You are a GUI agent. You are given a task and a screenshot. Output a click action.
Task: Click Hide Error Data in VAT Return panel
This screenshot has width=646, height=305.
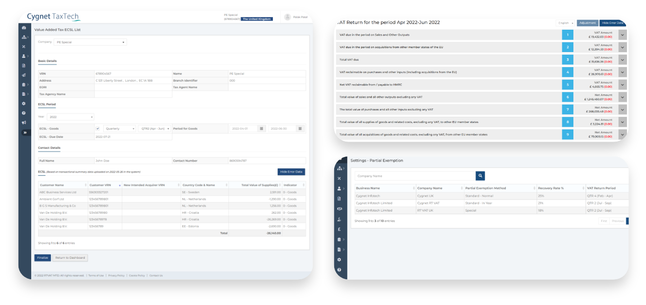coord(612,23)
